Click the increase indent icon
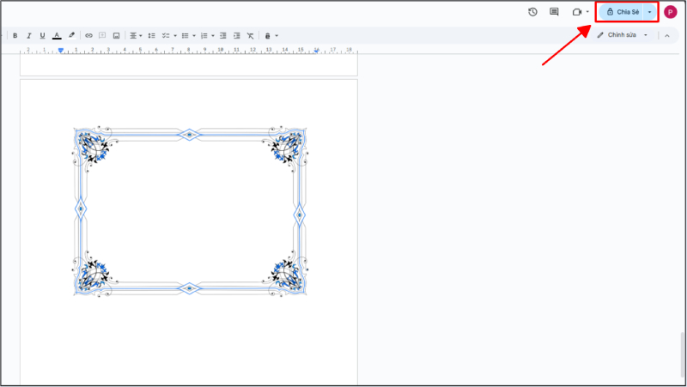 click(x=237, y=35)
